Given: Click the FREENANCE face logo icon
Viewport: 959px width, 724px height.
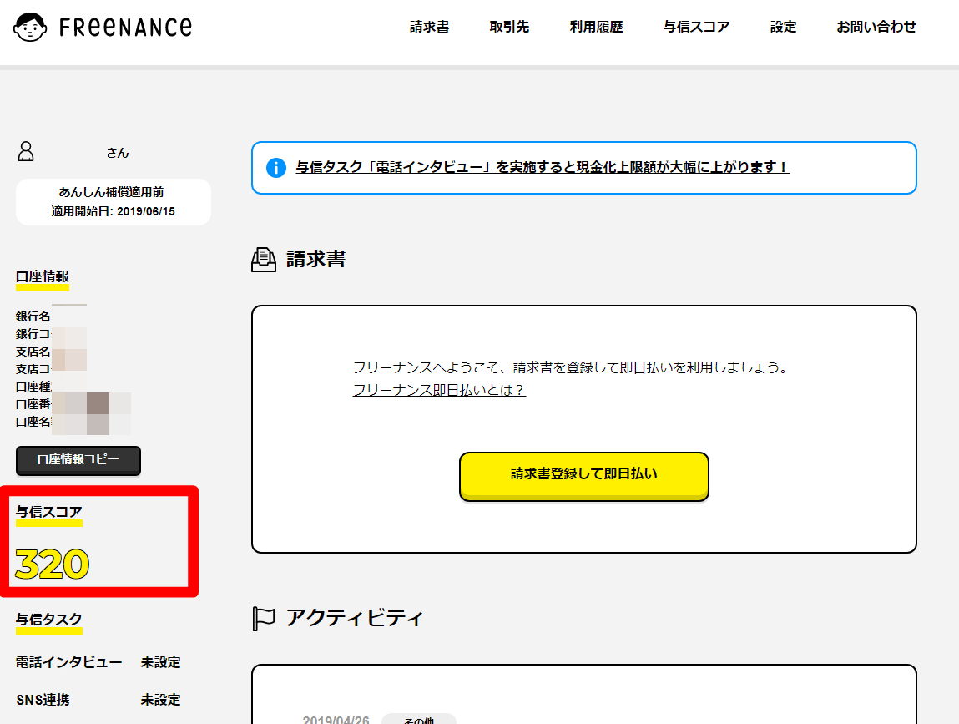Looking at the screenshot, I should tap(30, 27).
